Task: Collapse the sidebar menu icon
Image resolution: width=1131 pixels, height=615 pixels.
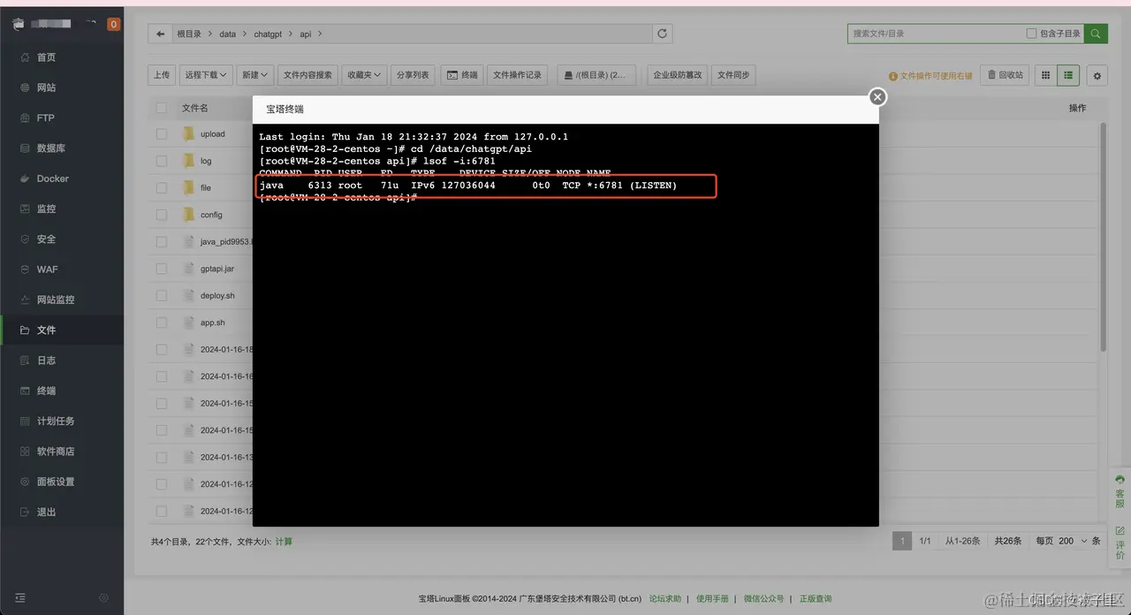Action: coord(20,598)
